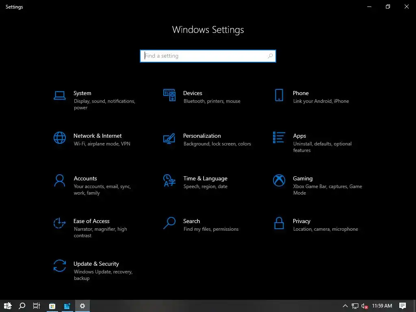Image resolution: width=416 pixels, height=312 pixels.
Task: Open the Action Center notifications icon
Action: 403,306
